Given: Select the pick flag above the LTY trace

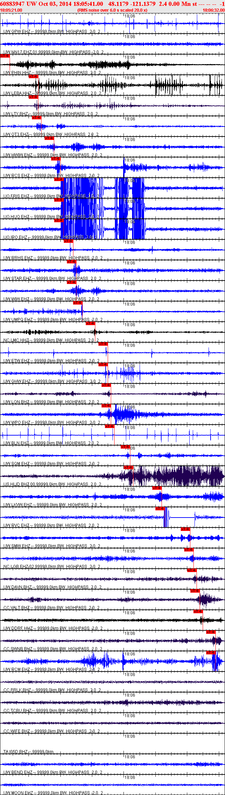Looking at the screenshot, I should (33, 97).
